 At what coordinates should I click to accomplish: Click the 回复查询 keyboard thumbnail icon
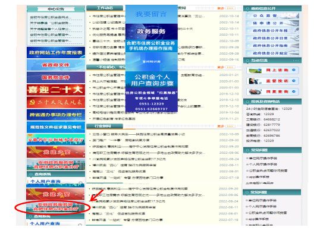pyautogui.click(x=255, y=91)
